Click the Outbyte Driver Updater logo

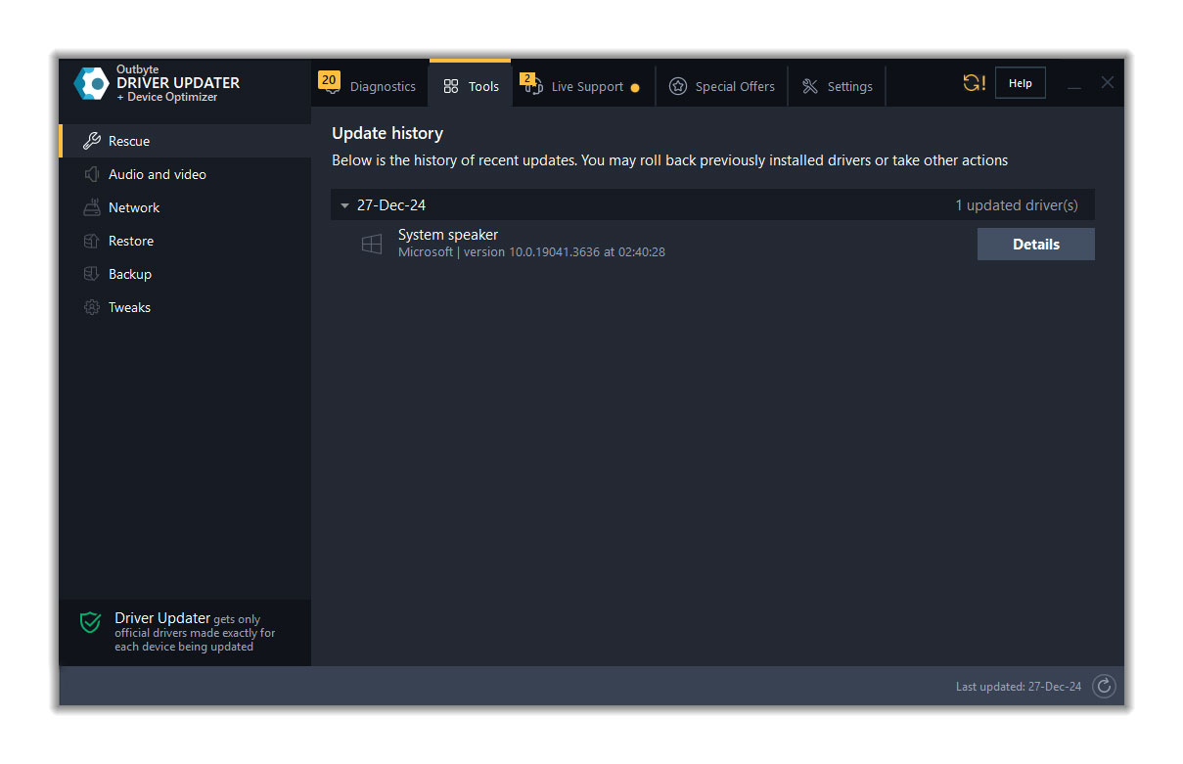93,83
